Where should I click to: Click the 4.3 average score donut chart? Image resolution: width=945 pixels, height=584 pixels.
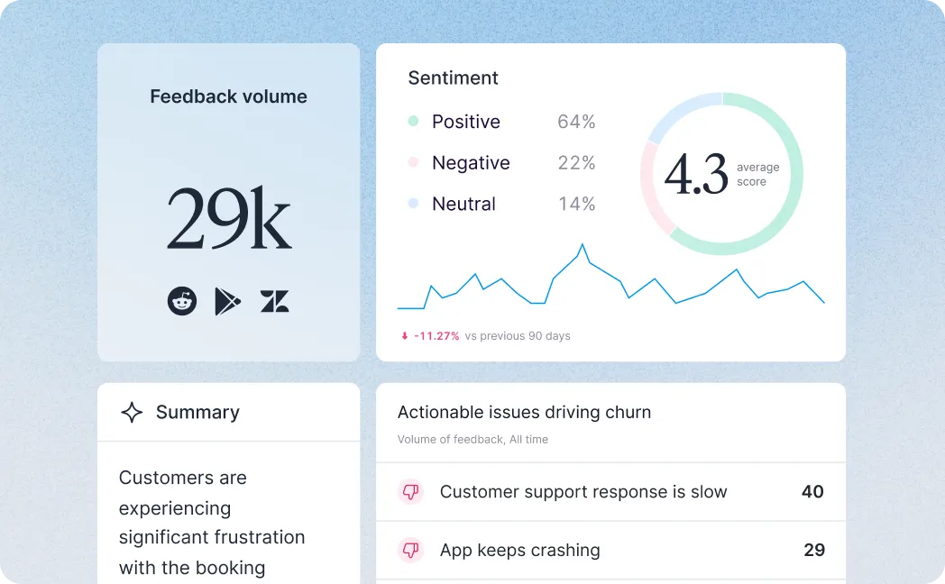pos(721,173)
